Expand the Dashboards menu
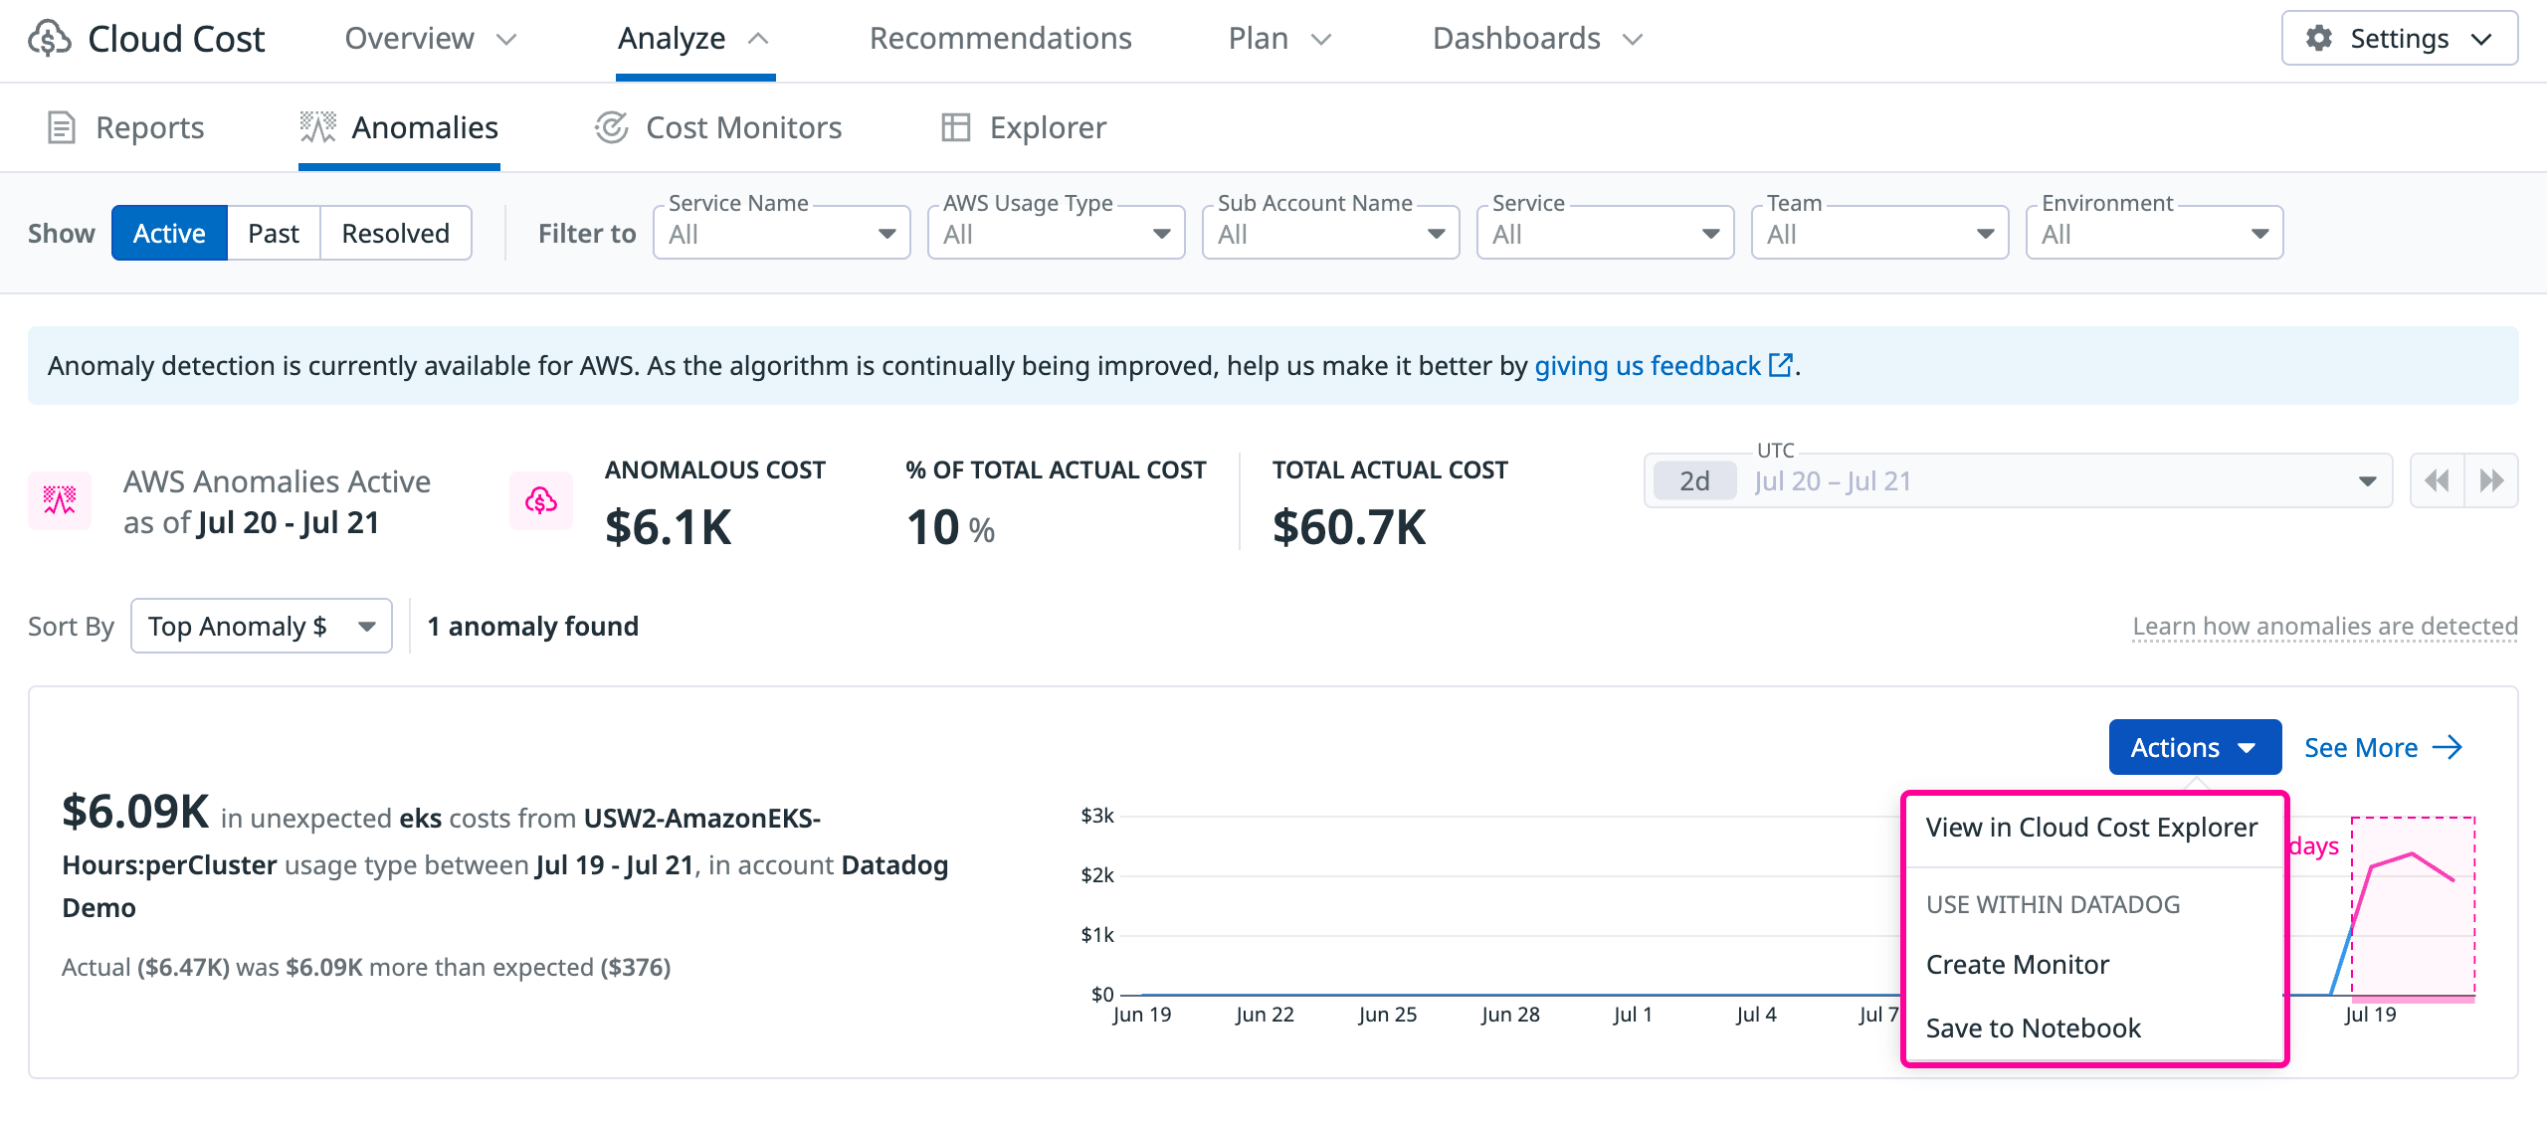 [1537, 39]
